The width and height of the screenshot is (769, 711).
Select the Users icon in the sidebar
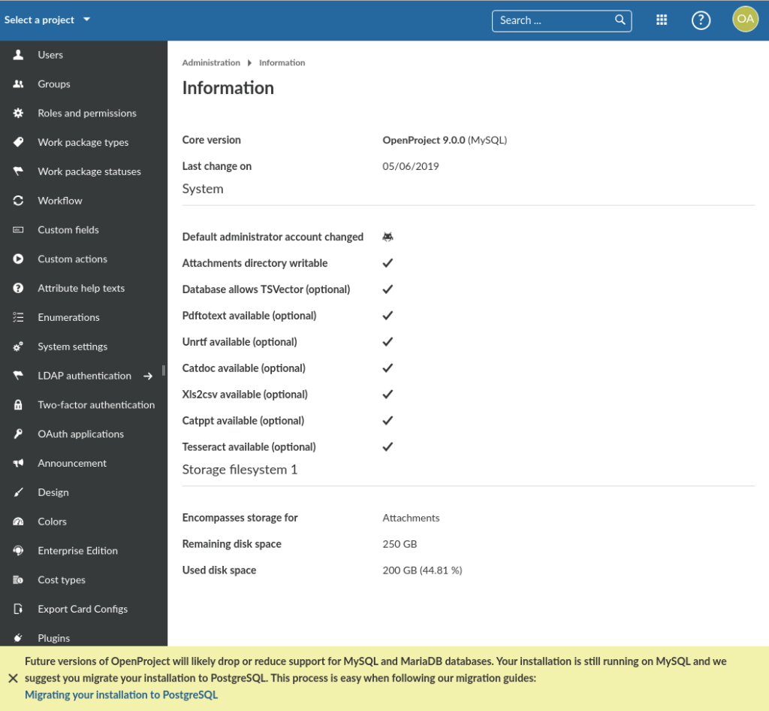[17, 54]
